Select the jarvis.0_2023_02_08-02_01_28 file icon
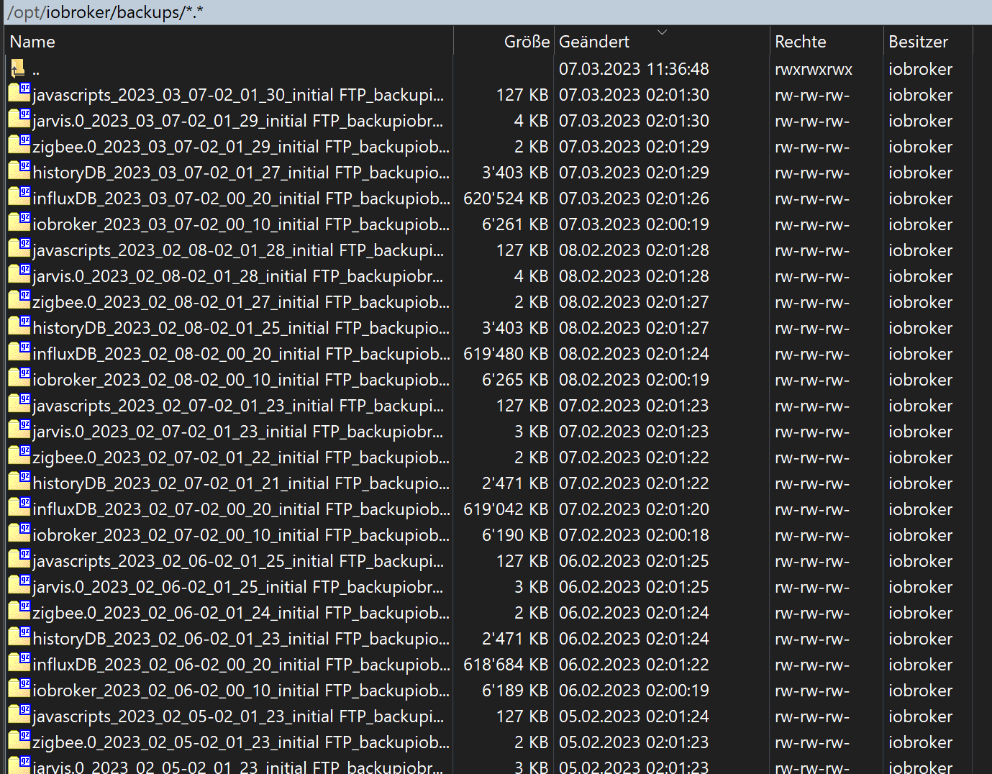Viewport: 992px width, 774px height. [19, 275]
